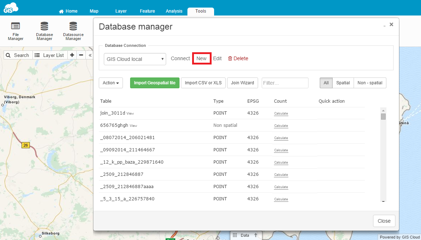Calculate count for _5_3_15_a_226757840

point(281,200)
